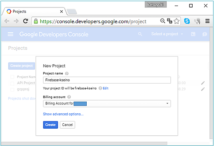
Task: Click the Projects tab favicon
Action: [x=9, y=12]
